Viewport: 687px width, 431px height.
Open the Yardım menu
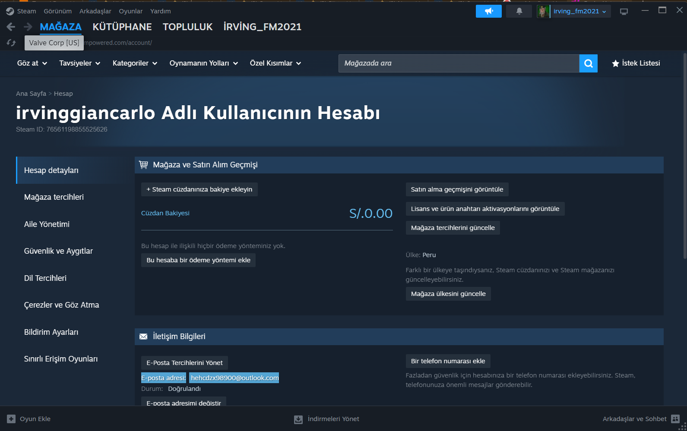(161, 11)
